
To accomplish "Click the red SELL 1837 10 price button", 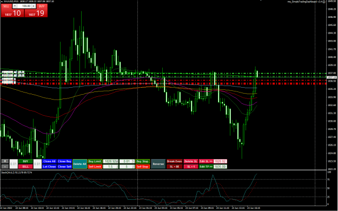I will point(12,13).
